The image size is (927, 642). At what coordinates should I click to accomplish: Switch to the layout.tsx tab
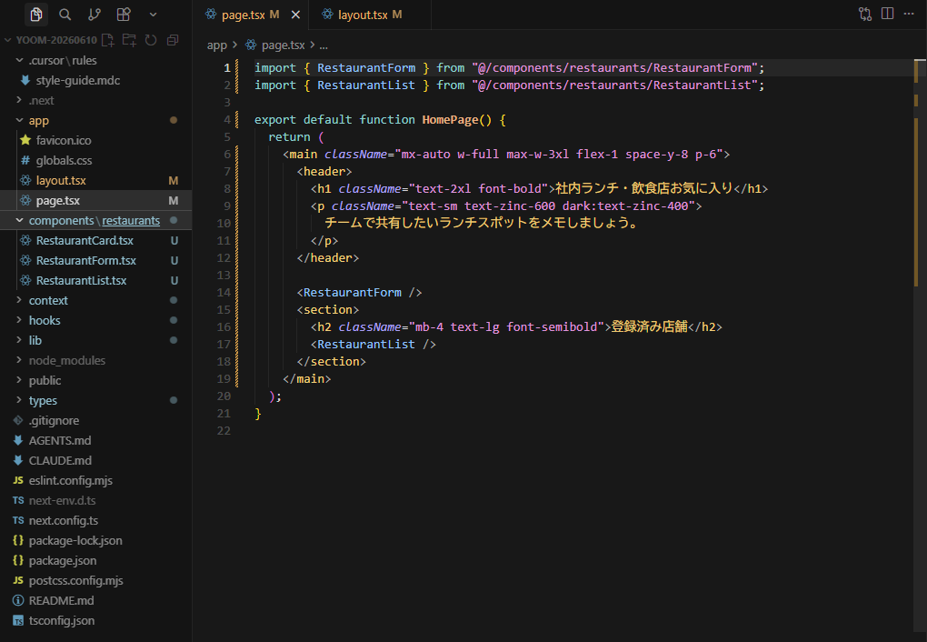pyautogui.click(x=370, y=15)
